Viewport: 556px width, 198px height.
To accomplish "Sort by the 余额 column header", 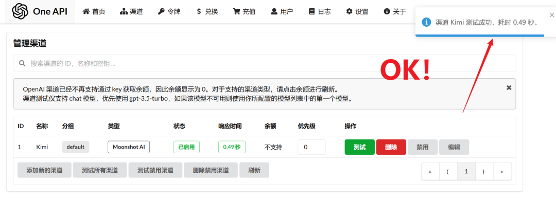I will pos(270,126).
